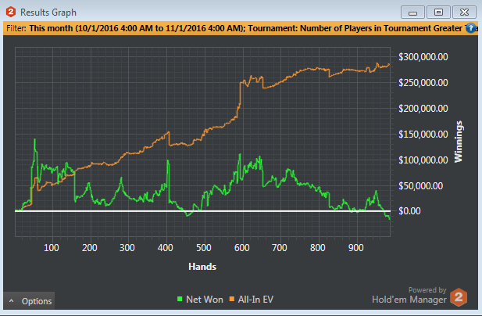Click the 200 hands tick label
This screenshot has height=316, width=482.
(90, 248)
